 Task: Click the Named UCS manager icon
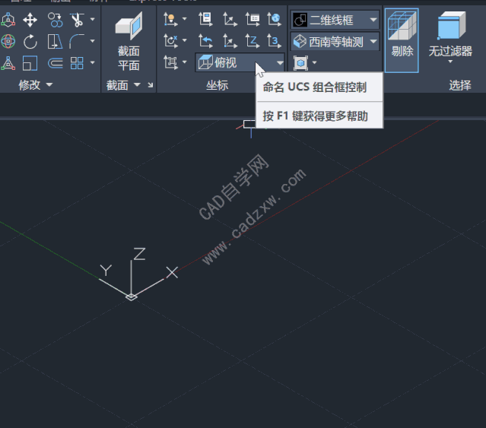[253, 19]
